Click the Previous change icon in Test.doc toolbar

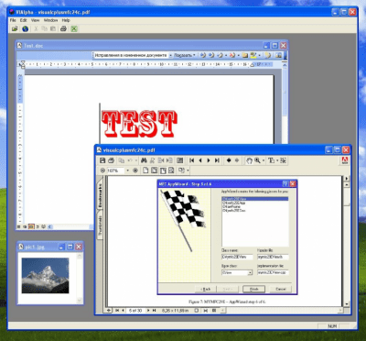[x=203, y=55]
